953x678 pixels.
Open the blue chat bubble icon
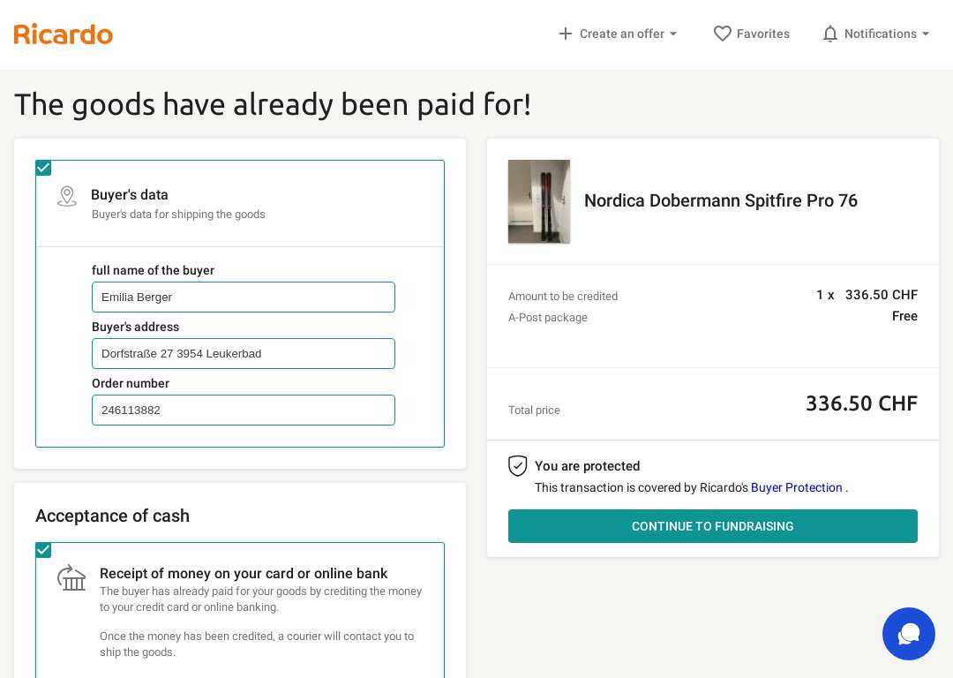click(909, 634)
